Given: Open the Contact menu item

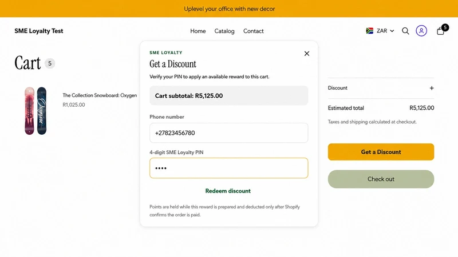Looking at the screenshot, I should [x=254, y=31].
